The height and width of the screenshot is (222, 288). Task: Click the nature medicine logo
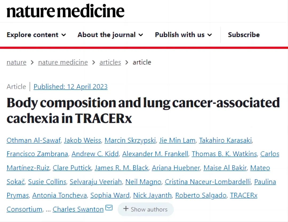click(x=66, y=11)
